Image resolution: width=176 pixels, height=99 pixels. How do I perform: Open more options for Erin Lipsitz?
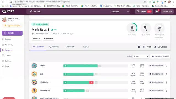(x=167, y=82)
